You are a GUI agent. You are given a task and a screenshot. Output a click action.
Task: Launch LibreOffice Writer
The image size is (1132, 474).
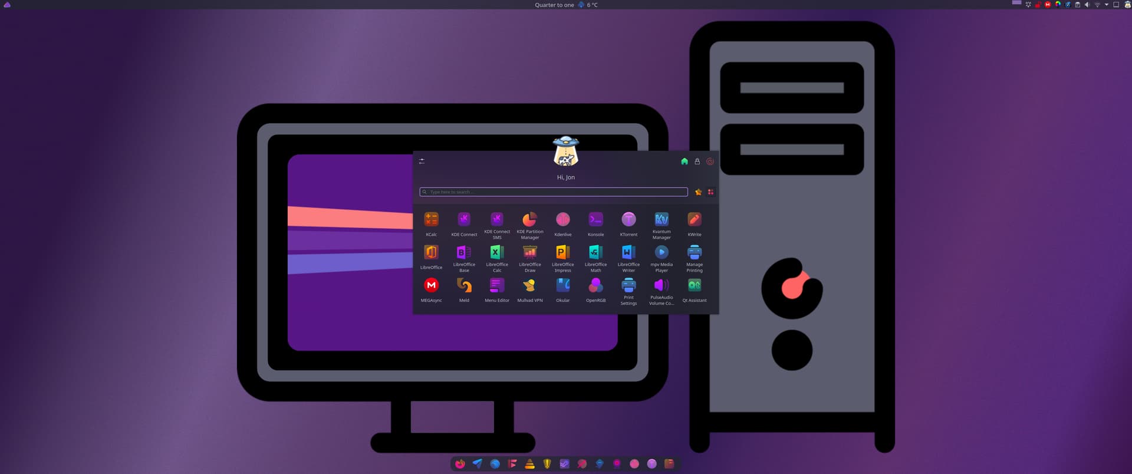[x=628, y=253]
